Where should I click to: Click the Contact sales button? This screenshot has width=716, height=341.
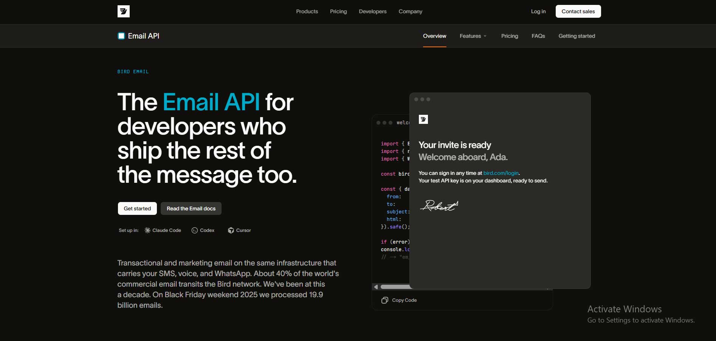coord(578,11)
